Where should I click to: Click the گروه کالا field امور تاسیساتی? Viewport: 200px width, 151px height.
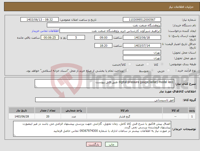pyautogui.click(x=105, y=100)
